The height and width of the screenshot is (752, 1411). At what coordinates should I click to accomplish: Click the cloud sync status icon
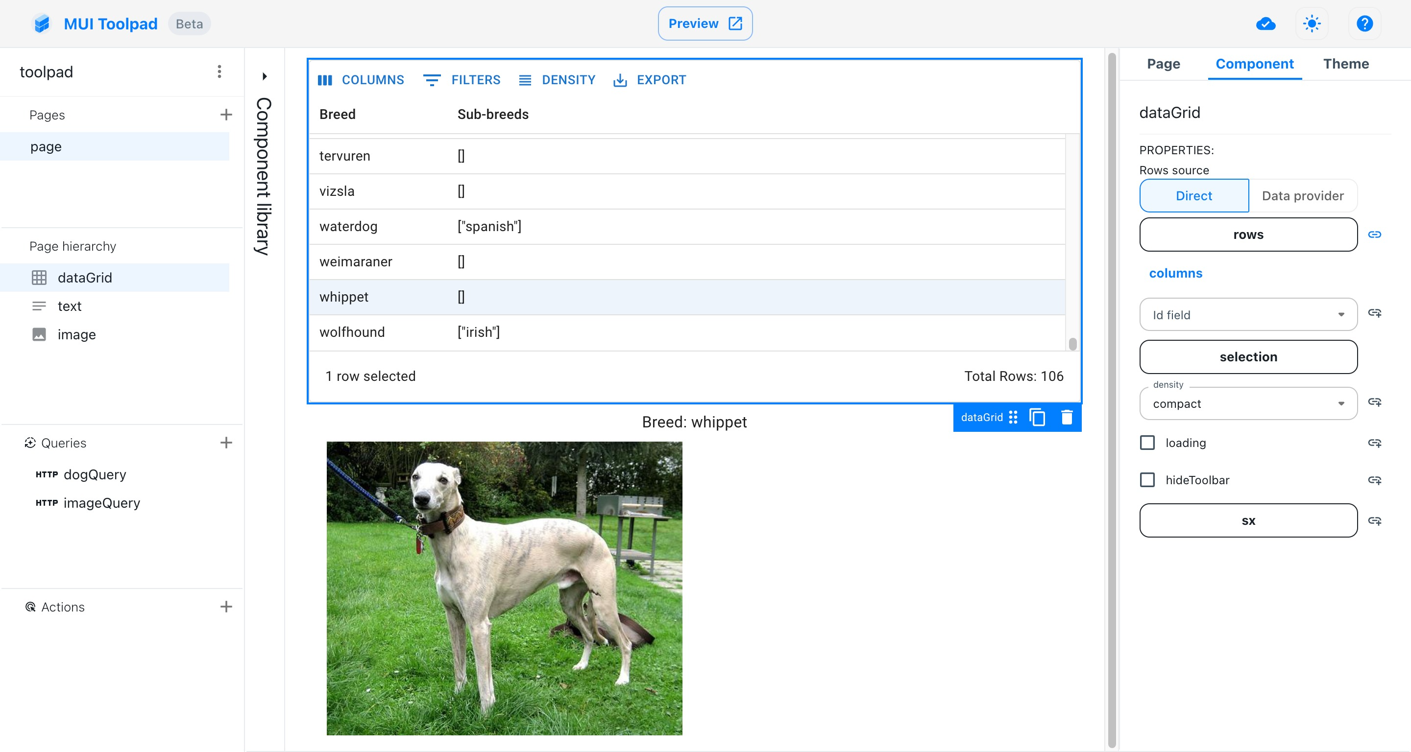tap(1265, 23)
